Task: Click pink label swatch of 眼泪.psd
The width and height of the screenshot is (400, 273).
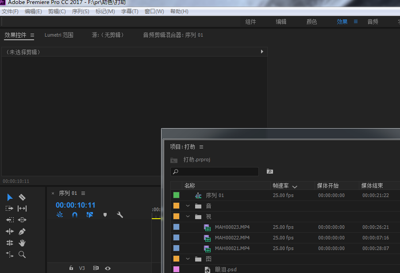Action: (176, 269)
